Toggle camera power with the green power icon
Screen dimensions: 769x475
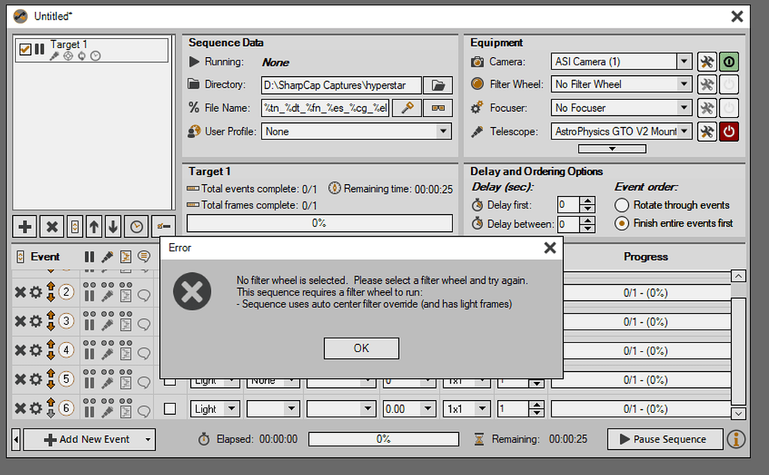728,61
